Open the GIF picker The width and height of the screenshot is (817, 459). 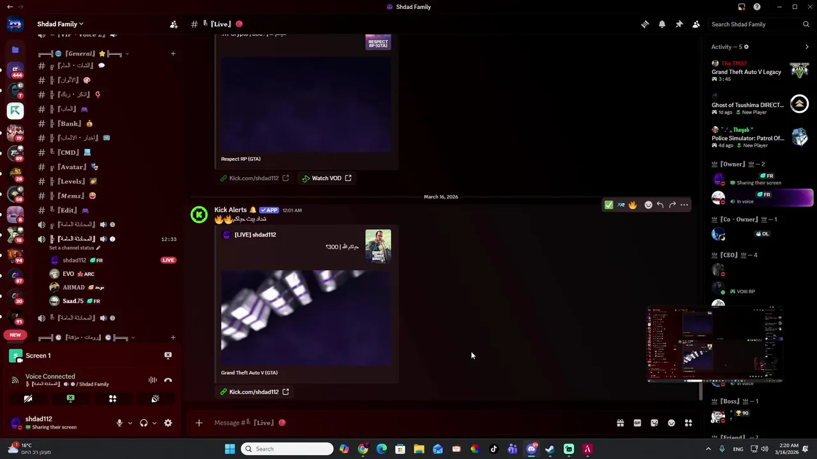(x=637, y=423)
